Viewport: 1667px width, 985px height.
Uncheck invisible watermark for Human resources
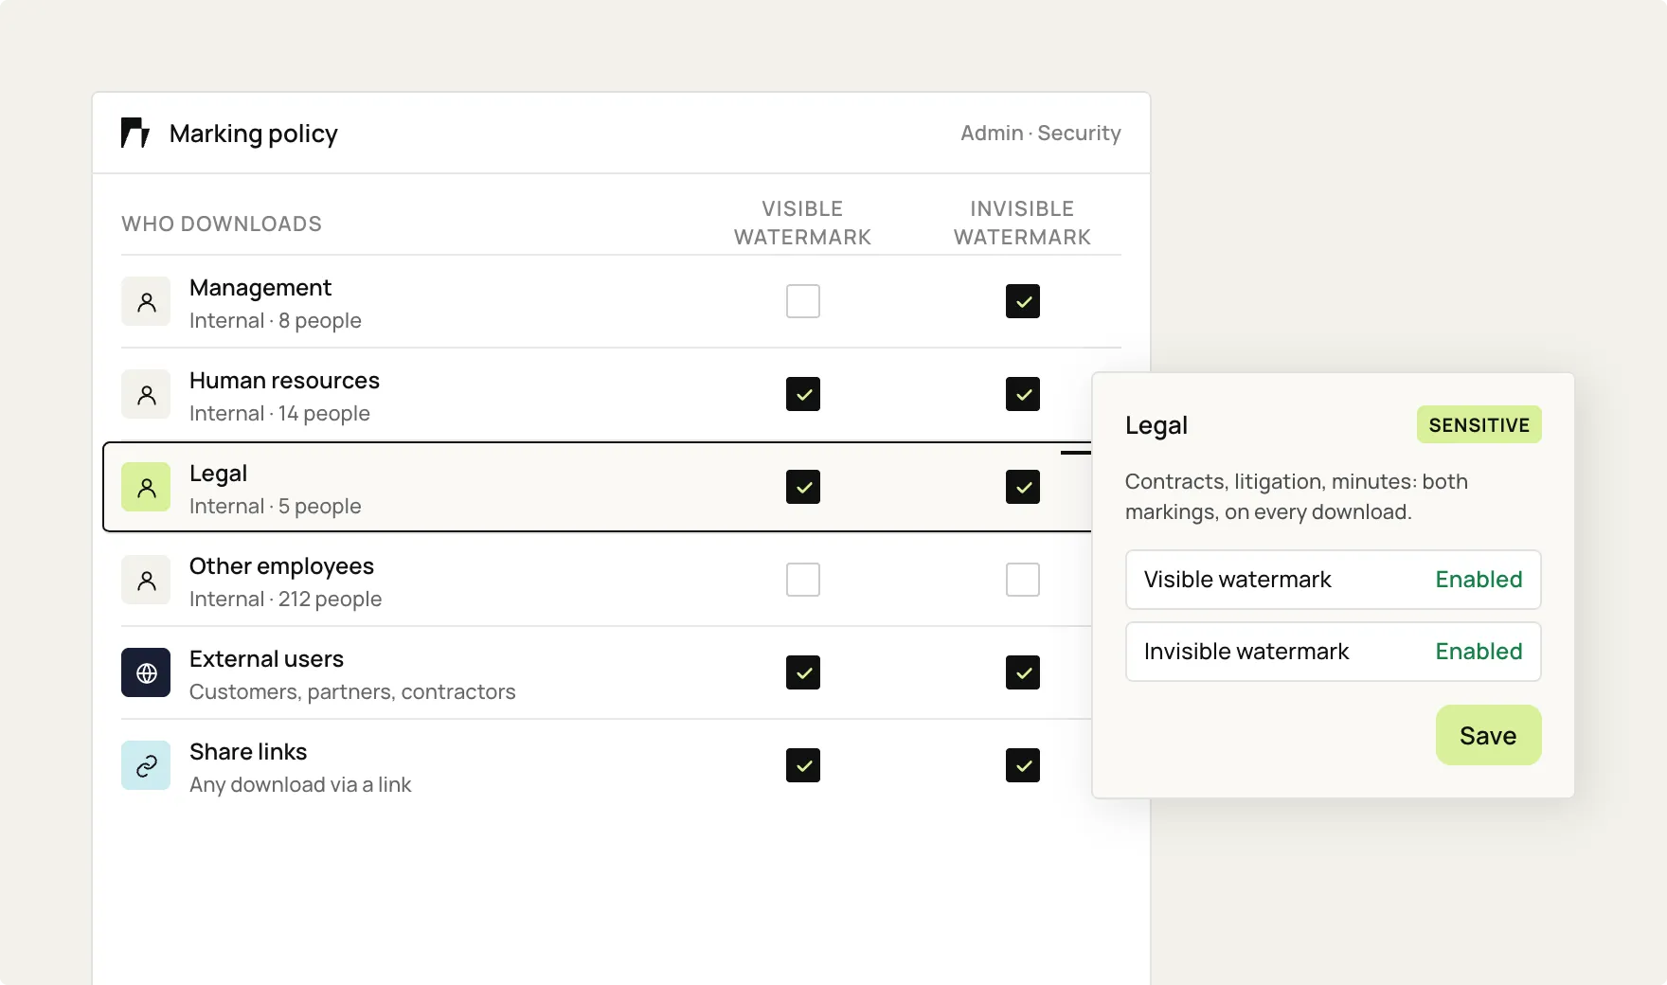pyautogui.click(x=1023, y=394)
